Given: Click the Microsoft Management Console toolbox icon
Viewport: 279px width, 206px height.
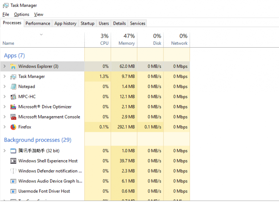Looking at the screenshot, I should [x=13, y=117].
